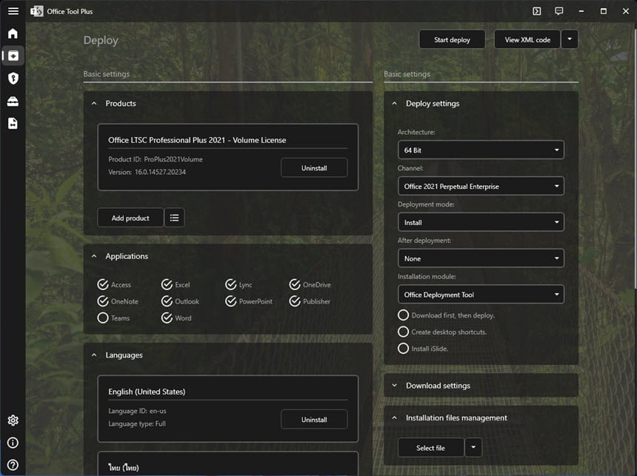
Task: Open Settings gear icon
Action: pos(13,420)
